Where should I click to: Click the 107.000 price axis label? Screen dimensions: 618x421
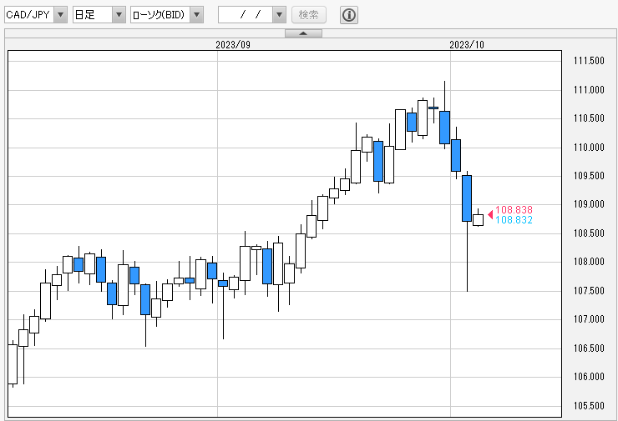coord(589,318)
